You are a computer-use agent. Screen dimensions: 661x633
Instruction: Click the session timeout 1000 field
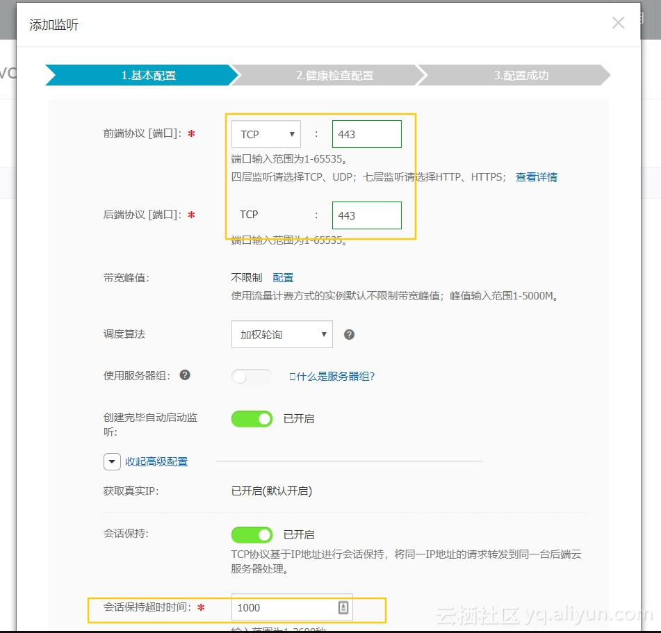[292, 608]
